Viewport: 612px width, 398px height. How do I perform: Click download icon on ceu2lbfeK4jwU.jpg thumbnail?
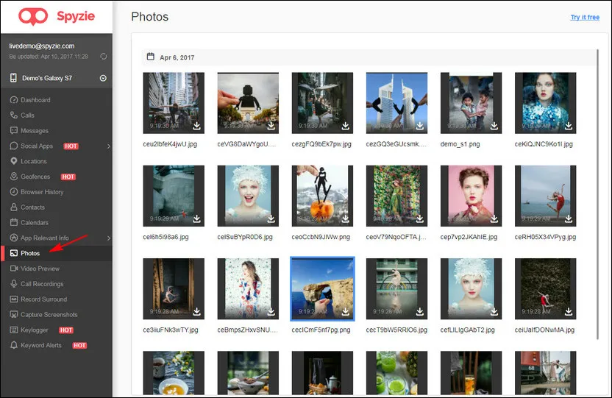(x=196, y=126)
